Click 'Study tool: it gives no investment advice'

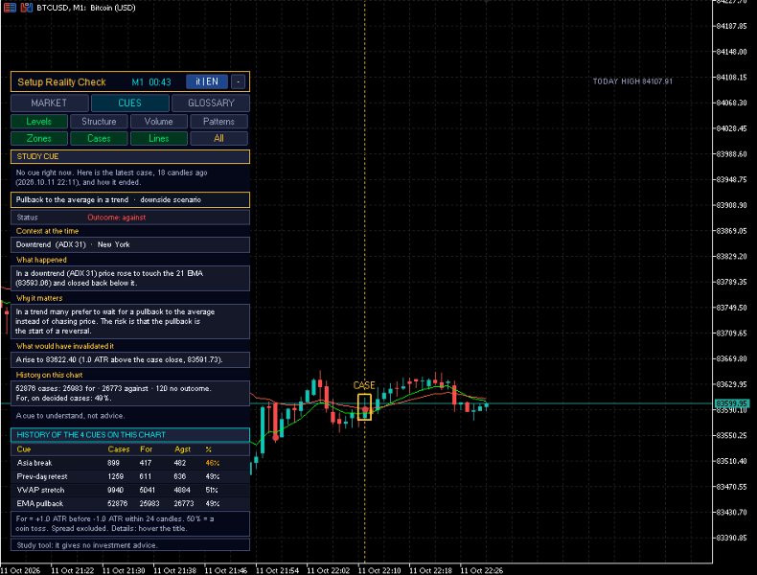(x=130, y=545)
